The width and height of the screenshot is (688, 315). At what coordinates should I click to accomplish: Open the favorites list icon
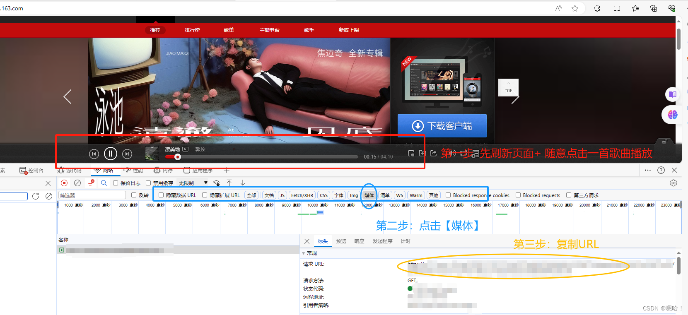(635, 8)
